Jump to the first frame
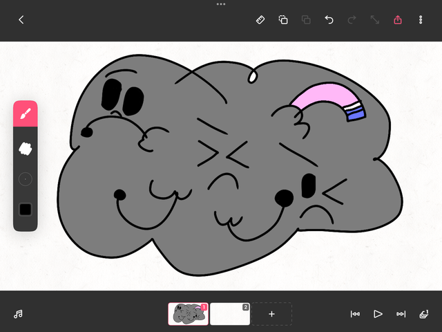442x332 pixels. (x=355, y=313)
